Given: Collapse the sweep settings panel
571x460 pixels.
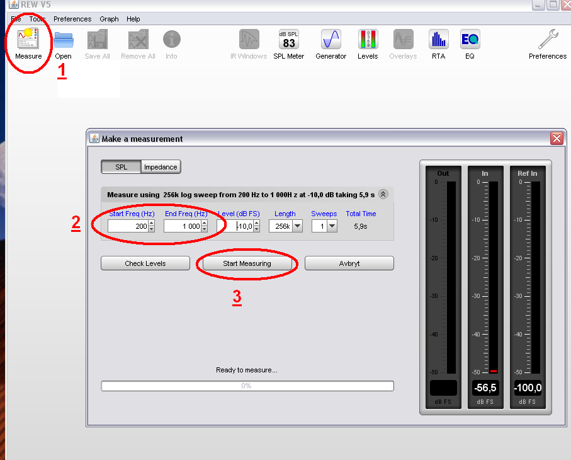Looking at the screenshot, I should pos(383,195).
